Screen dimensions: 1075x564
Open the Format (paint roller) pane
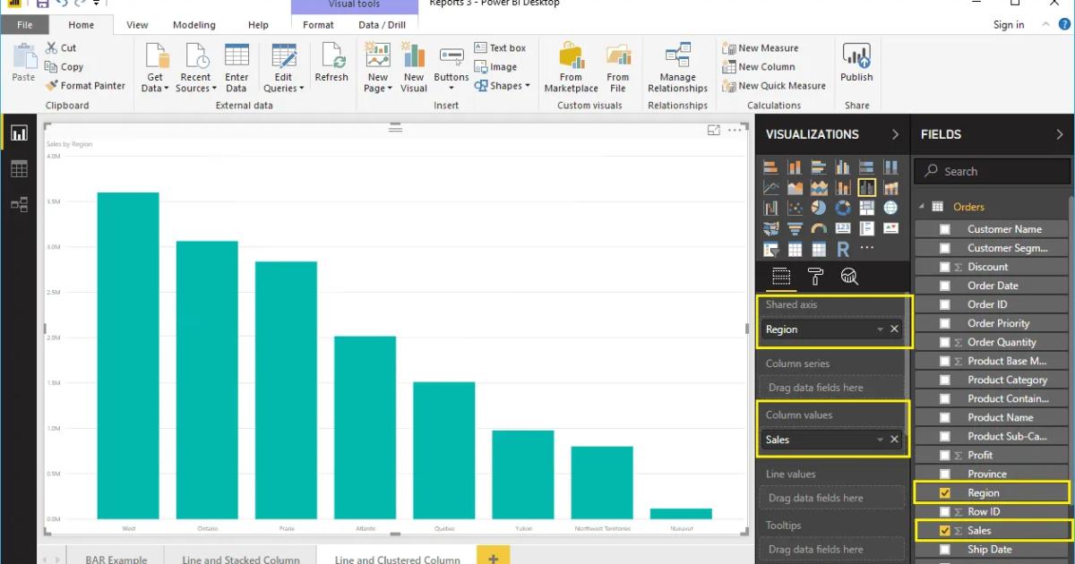(816, 276)
